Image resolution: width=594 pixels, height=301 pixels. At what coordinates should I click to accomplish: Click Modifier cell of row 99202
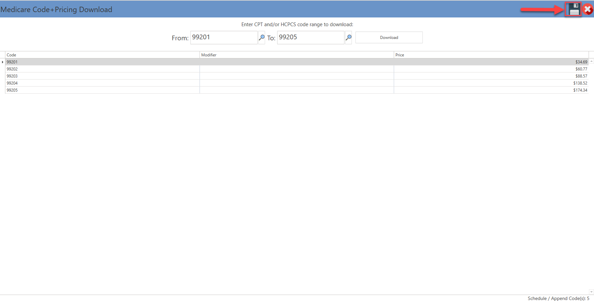297,69
